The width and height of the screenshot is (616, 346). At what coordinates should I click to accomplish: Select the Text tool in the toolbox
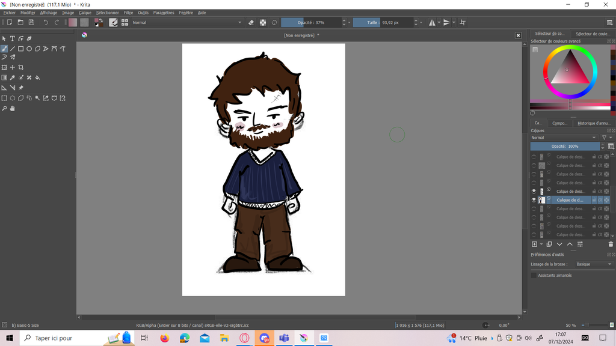(x=12, y=38)
